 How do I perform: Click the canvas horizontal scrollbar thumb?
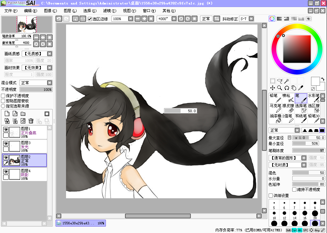[158, 216]
